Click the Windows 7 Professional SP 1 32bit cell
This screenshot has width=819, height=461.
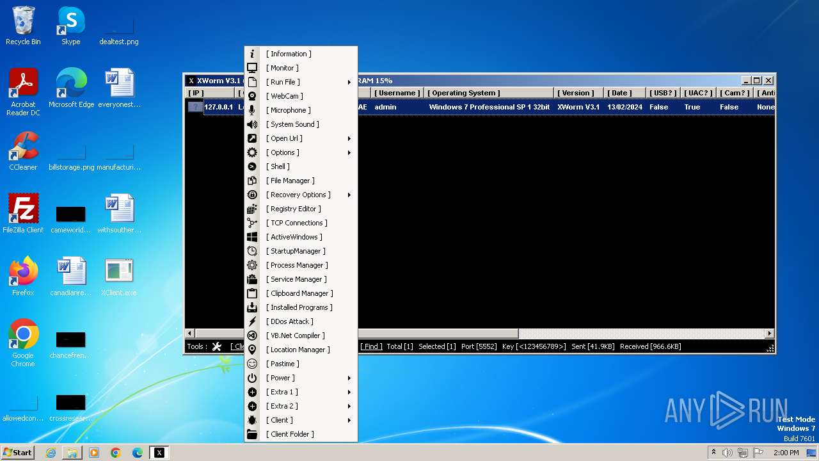pos(489,107)
